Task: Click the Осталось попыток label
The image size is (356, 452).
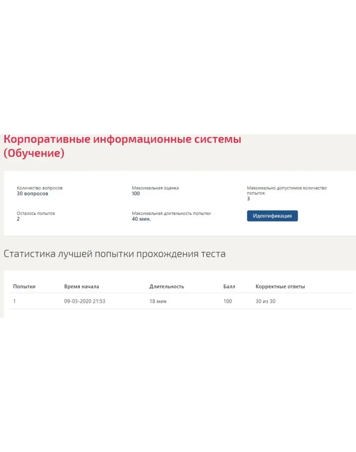Action: [x=36, y=213]
